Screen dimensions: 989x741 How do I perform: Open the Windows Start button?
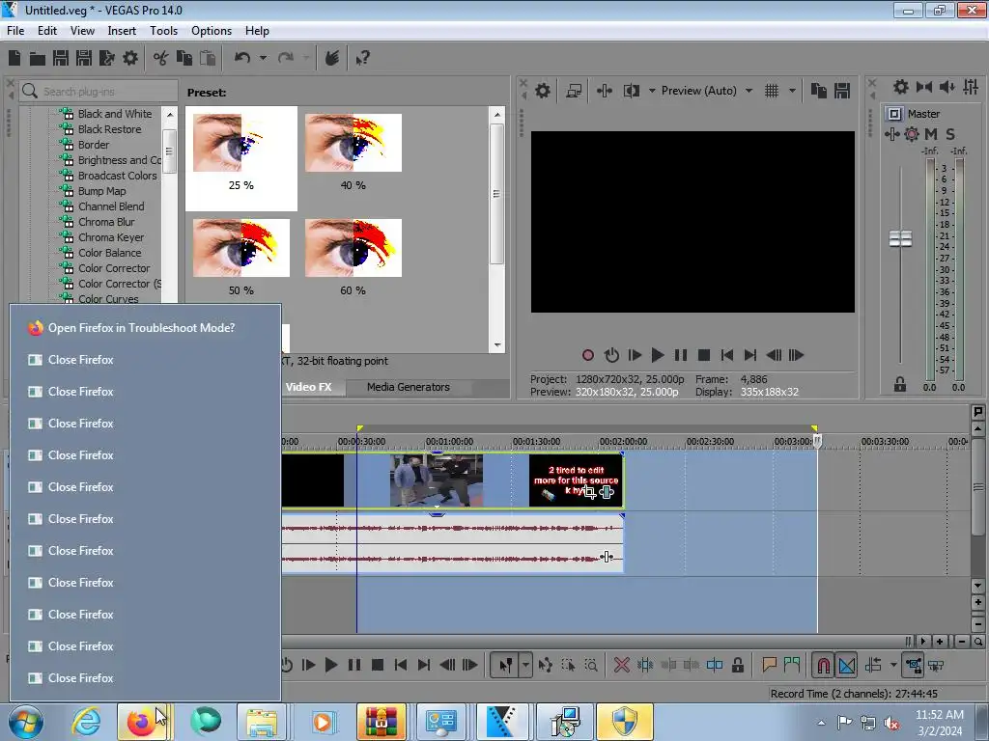[x=25, y=722]
